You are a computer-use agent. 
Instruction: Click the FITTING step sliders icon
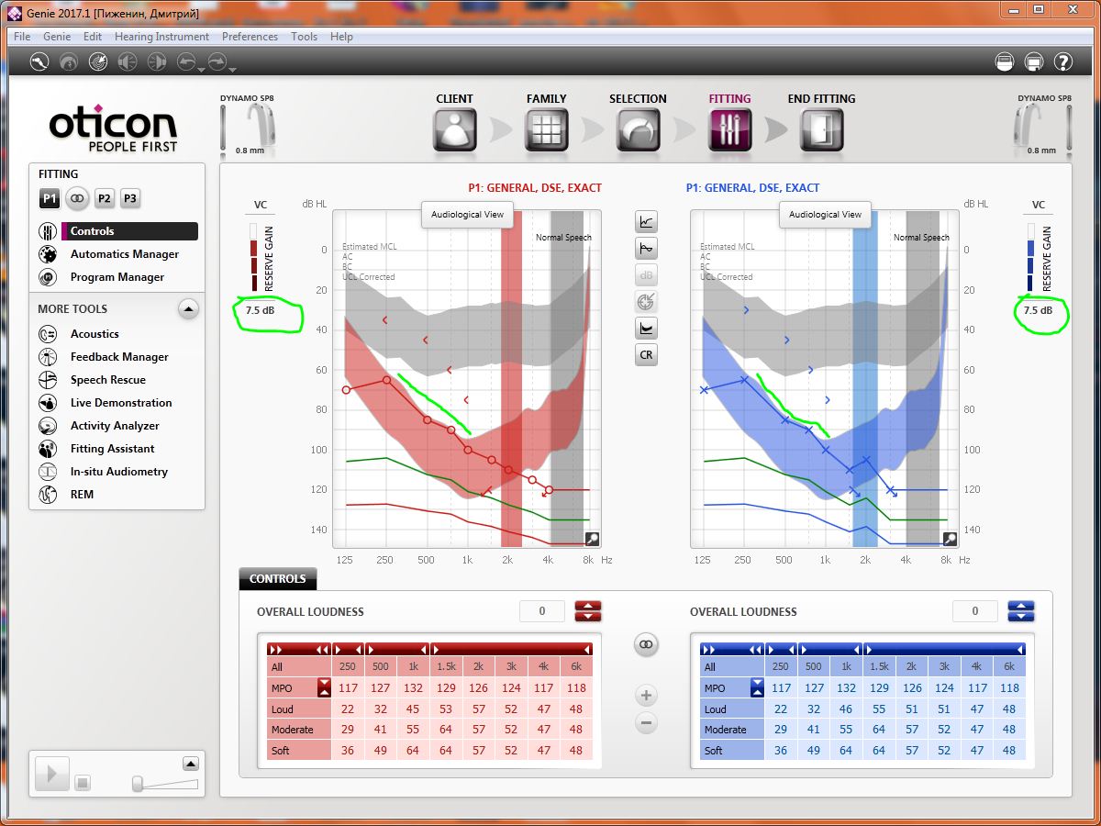tap(729, 129)
